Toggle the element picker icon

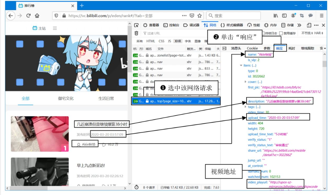[x=136, y=25]
